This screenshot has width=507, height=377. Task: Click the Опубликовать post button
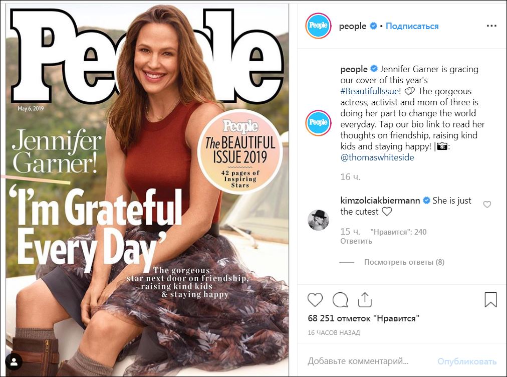[x=467, y=361]
